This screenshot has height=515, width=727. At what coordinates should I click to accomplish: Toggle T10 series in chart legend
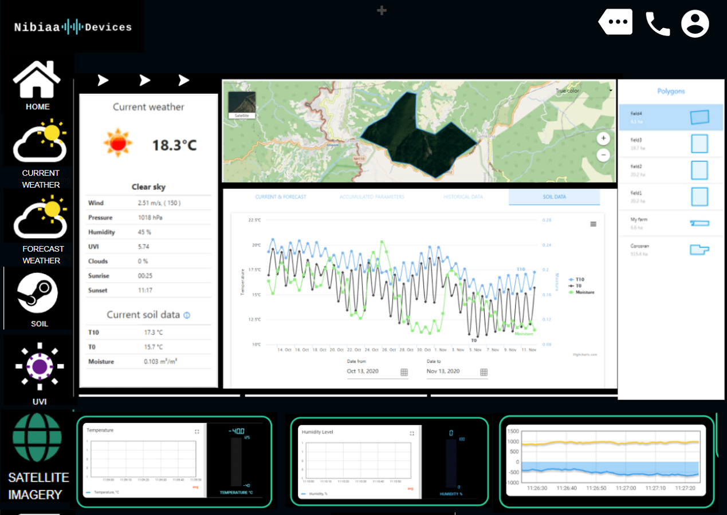(579, 279)
